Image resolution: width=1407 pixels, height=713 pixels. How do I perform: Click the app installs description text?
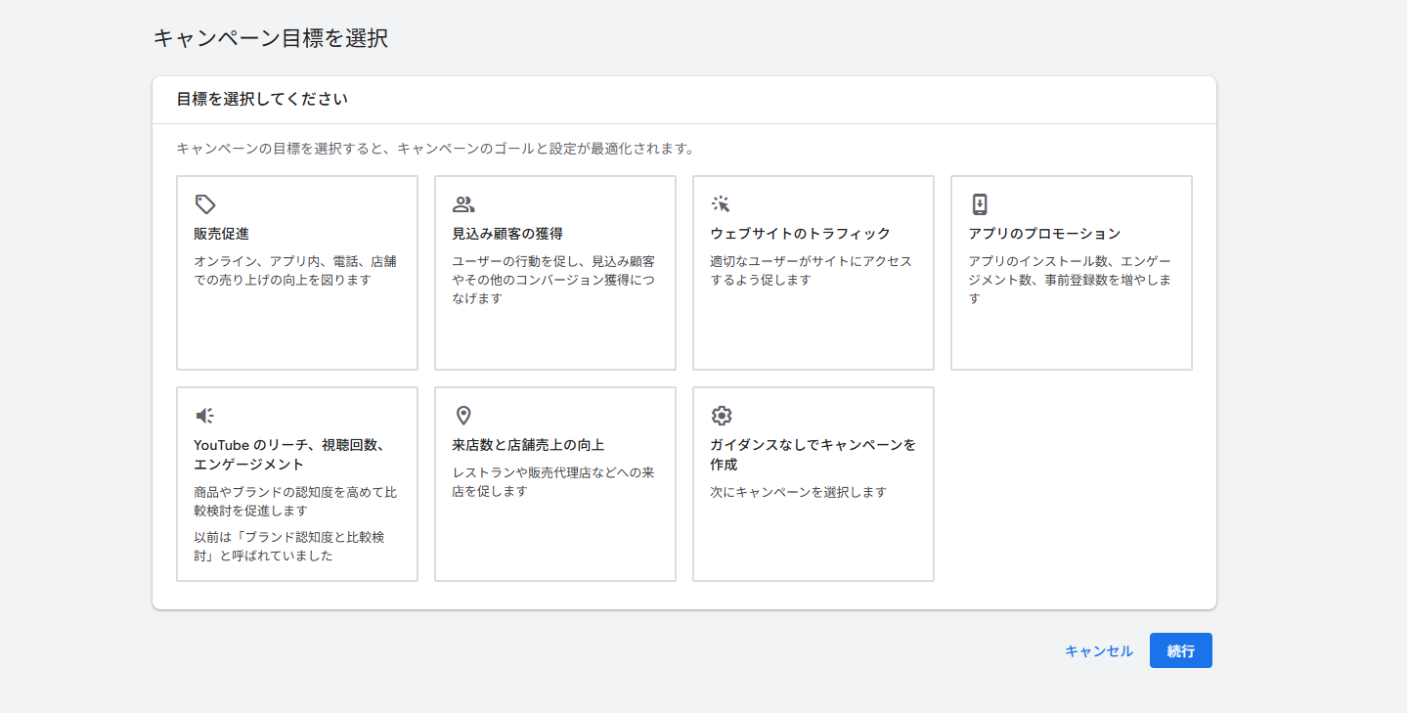click(x=1070, y=280)
